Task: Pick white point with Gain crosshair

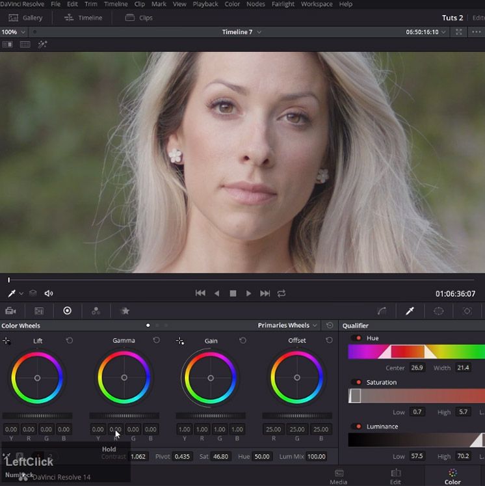Action: click(x=180, y=341)
